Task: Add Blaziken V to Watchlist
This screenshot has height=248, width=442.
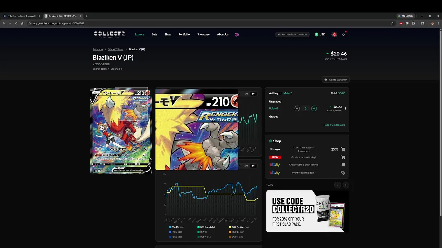Action: [x=336, y=80]
